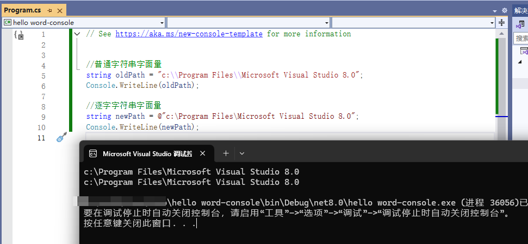Screen dimensions: 528x244
Task: Click line number 11 in the gutter
Action: (x=41, y=138)
